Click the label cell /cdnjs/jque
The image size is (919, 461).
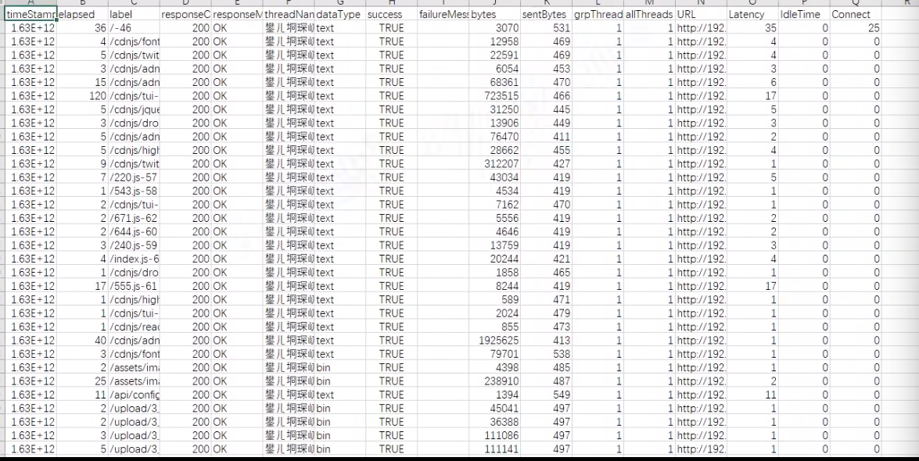(134, 109)
